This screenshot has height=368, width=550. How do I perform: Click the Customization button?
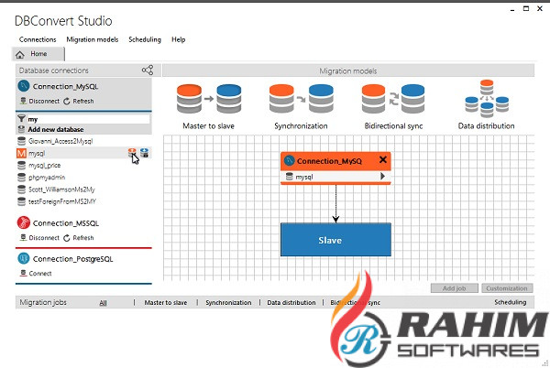point(507,288)
